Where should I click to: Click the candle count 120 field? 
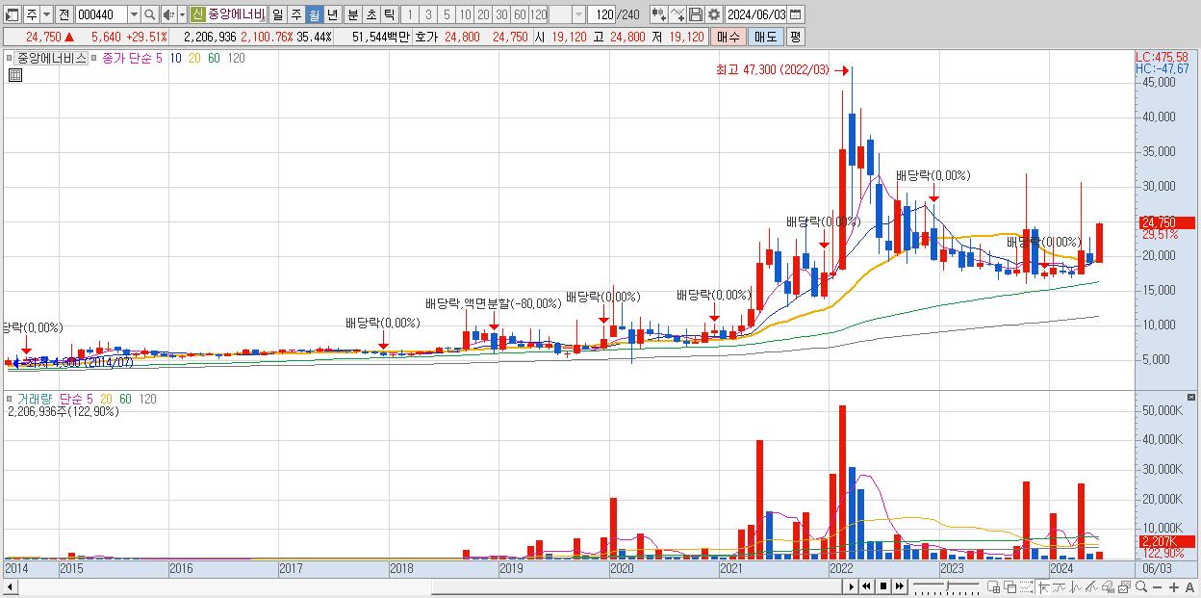tap(601, 14)
